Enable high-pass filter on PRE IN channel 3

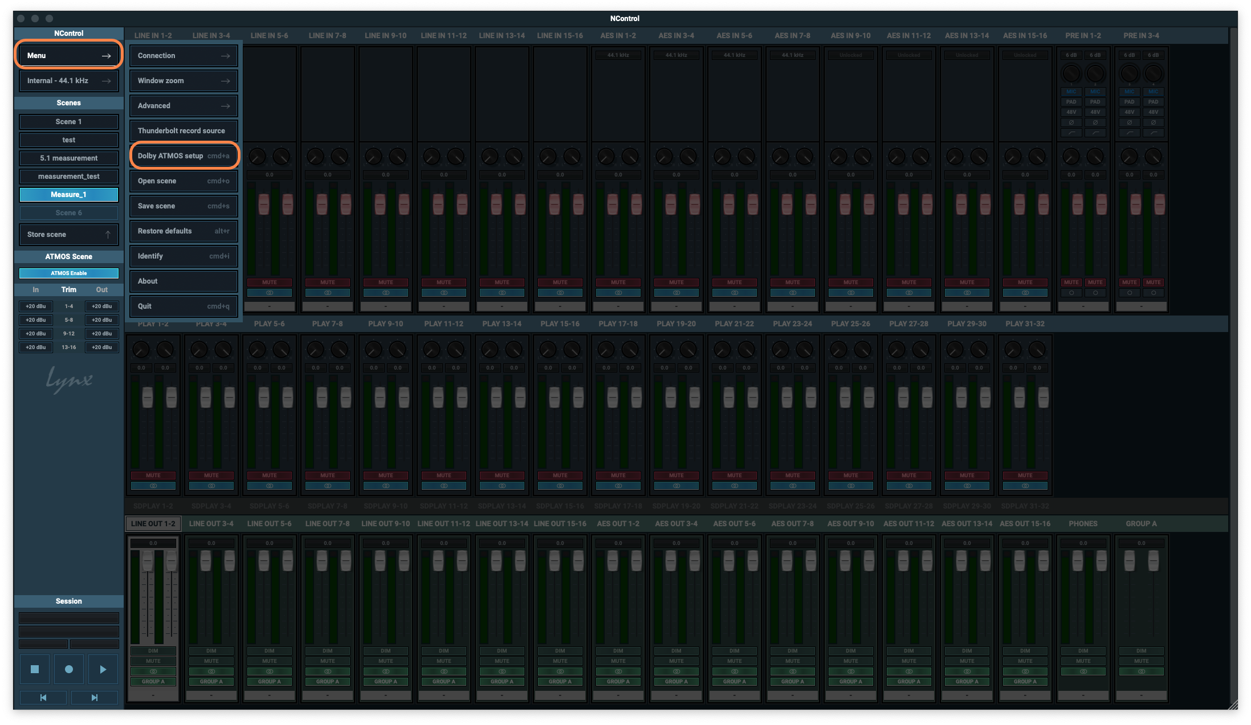pyautogui.click(x=1130, y=133)
